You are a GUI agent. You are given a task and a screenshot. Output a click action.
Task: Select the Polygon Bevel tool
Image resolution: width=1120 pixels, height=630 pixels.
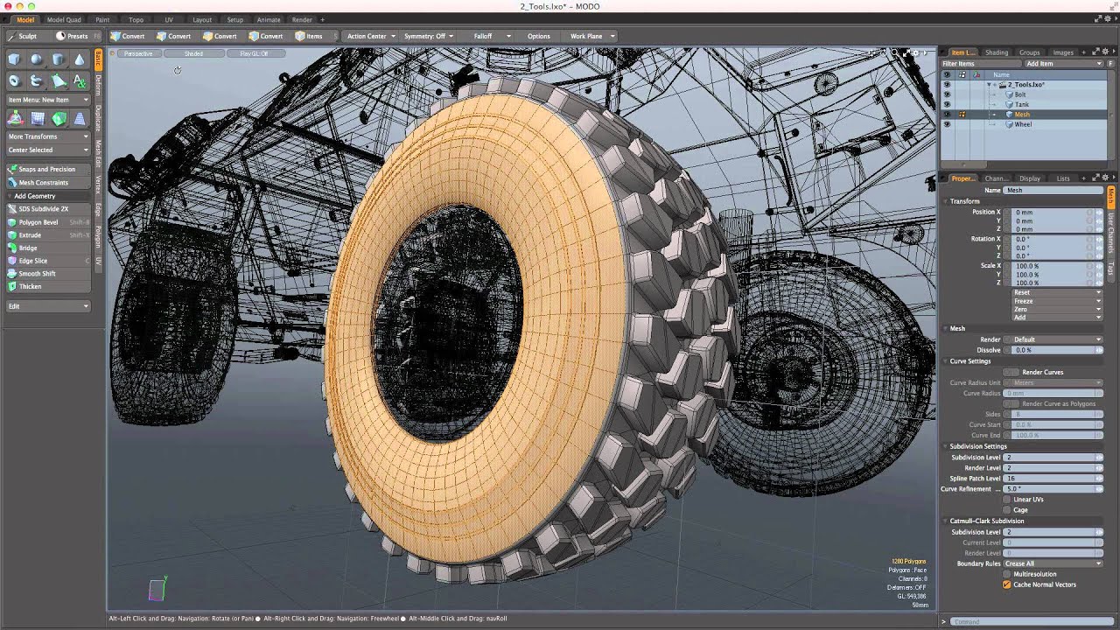click(x=39, y=221)
